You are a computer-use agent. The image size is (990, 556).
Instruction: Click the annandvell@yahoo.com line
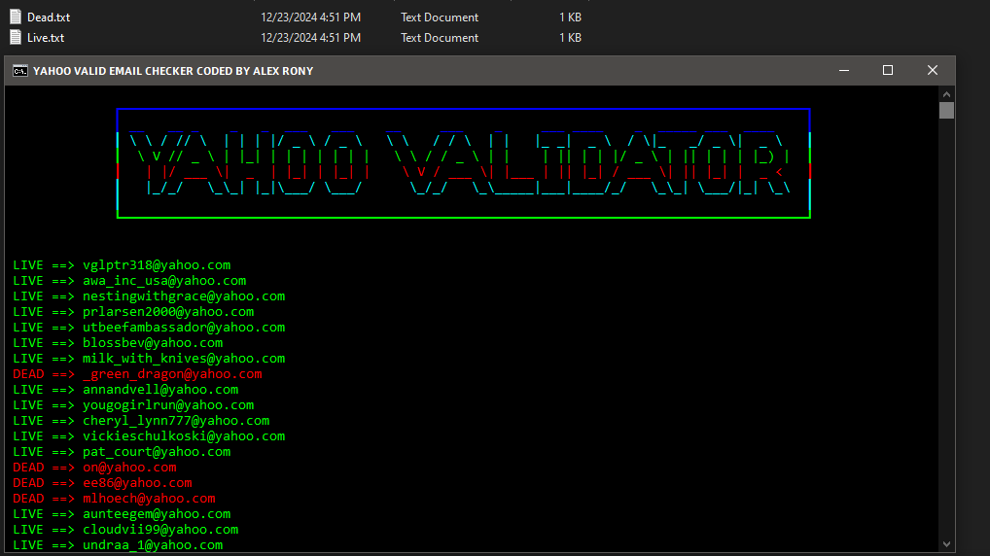(x=125, y=390)
